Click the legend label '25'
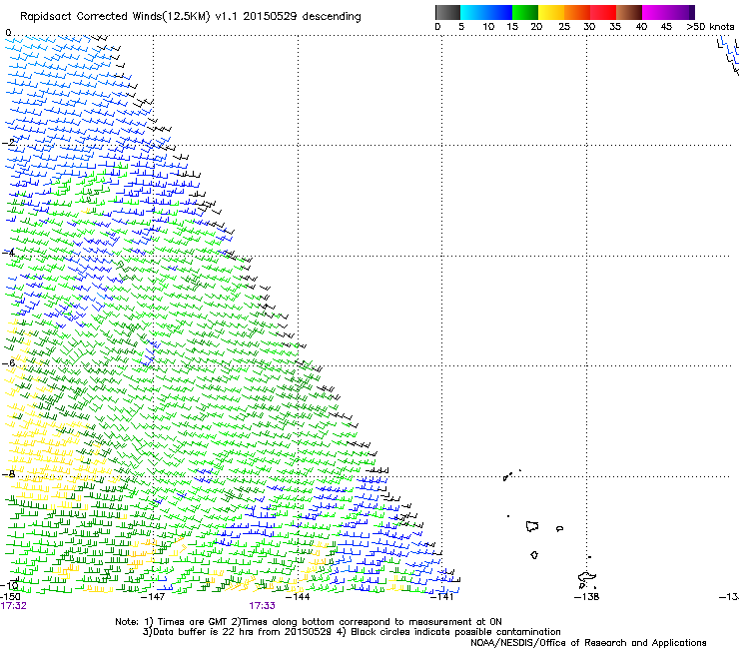 click(564, 27)
